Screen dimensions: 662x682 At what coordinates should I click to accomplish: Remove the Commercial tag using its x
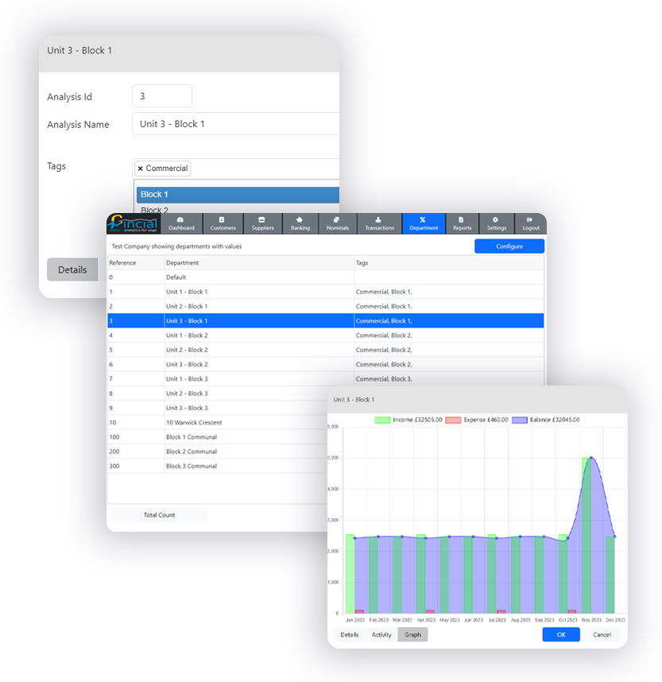(x=141, y=169)
